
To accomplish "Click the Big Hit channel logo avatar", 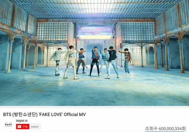I will tap(9, 124).
